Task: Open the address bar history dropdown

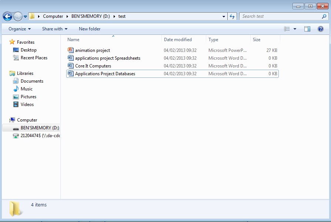Action: point(224,16)
